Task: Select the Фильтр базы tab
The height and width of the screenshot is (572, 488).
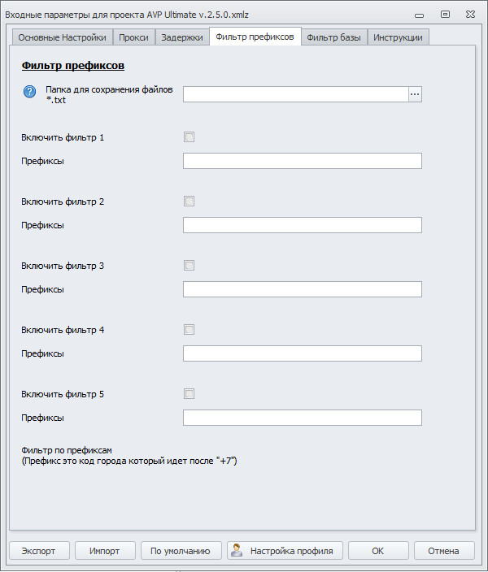Action: pos(333,37)
